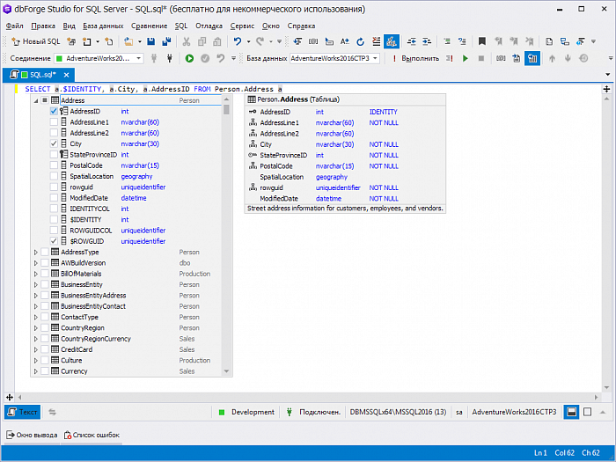
Task: Click the Новый SQL toolbar button
Action: click(36, 41)
